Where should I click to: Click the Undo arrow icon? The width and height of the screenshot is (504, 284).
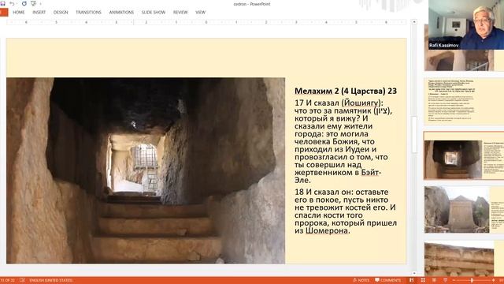13,3
